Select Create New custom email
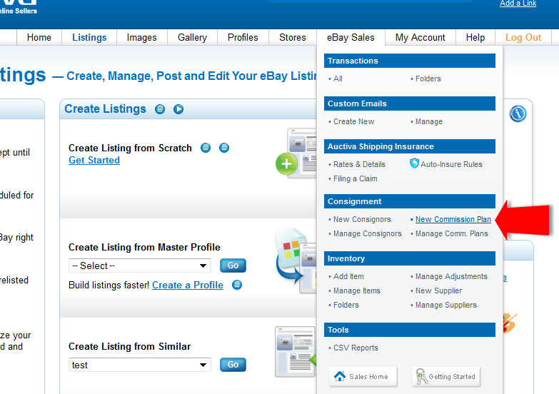The height and width of the screenshot is (394, 559). [x=353, y=121]
